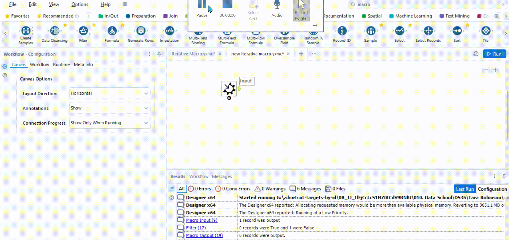Expand the Layout Direction dropdown
Image resolution: width=509 pixels, height=240 pixels.
tap(110, 93)
